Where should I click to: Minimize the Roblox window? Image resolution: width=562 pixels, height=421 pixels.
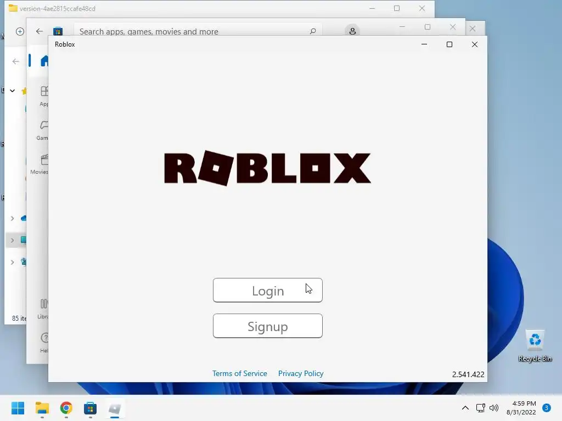[x=424, y=44]
